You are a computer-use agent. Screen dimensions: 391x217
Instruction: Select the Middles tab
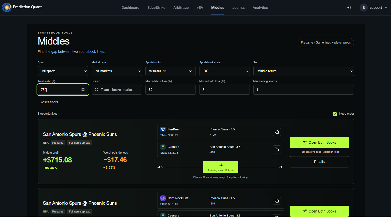(218, 8)
